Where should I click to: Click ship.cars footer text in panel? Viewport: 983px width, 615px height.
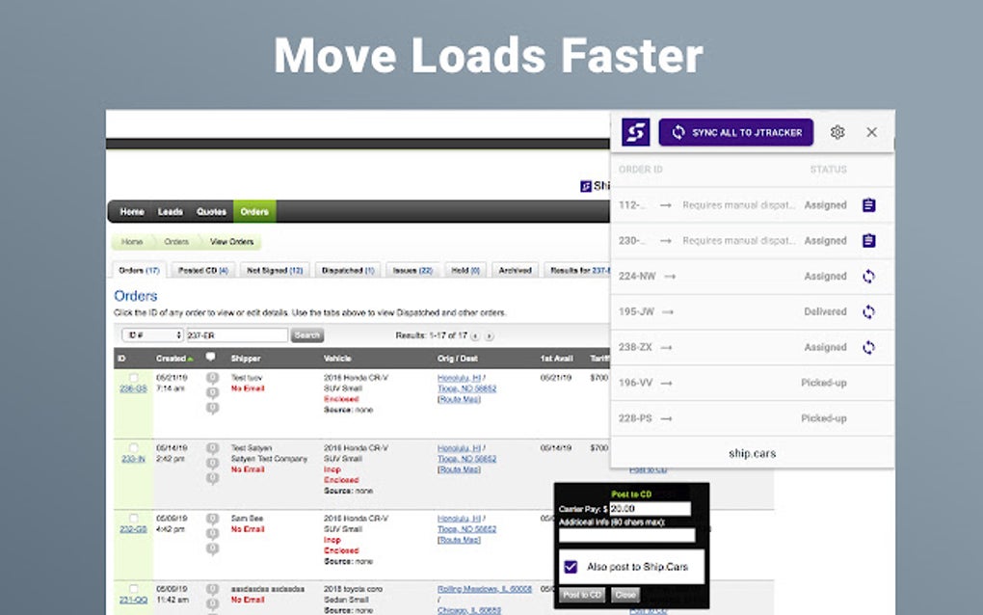[x=753, y=453]
